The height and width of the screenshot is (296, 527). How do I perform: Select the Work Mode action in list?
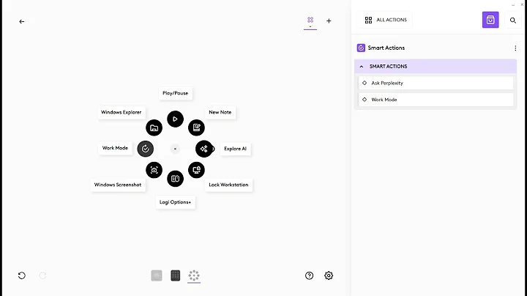click(436, 100)
